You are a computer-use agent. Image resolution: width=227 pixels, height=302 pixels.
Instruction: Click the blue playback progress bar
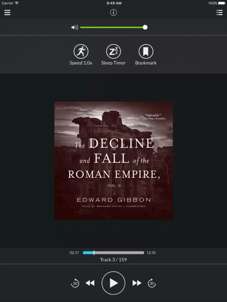tap(113, 253)
